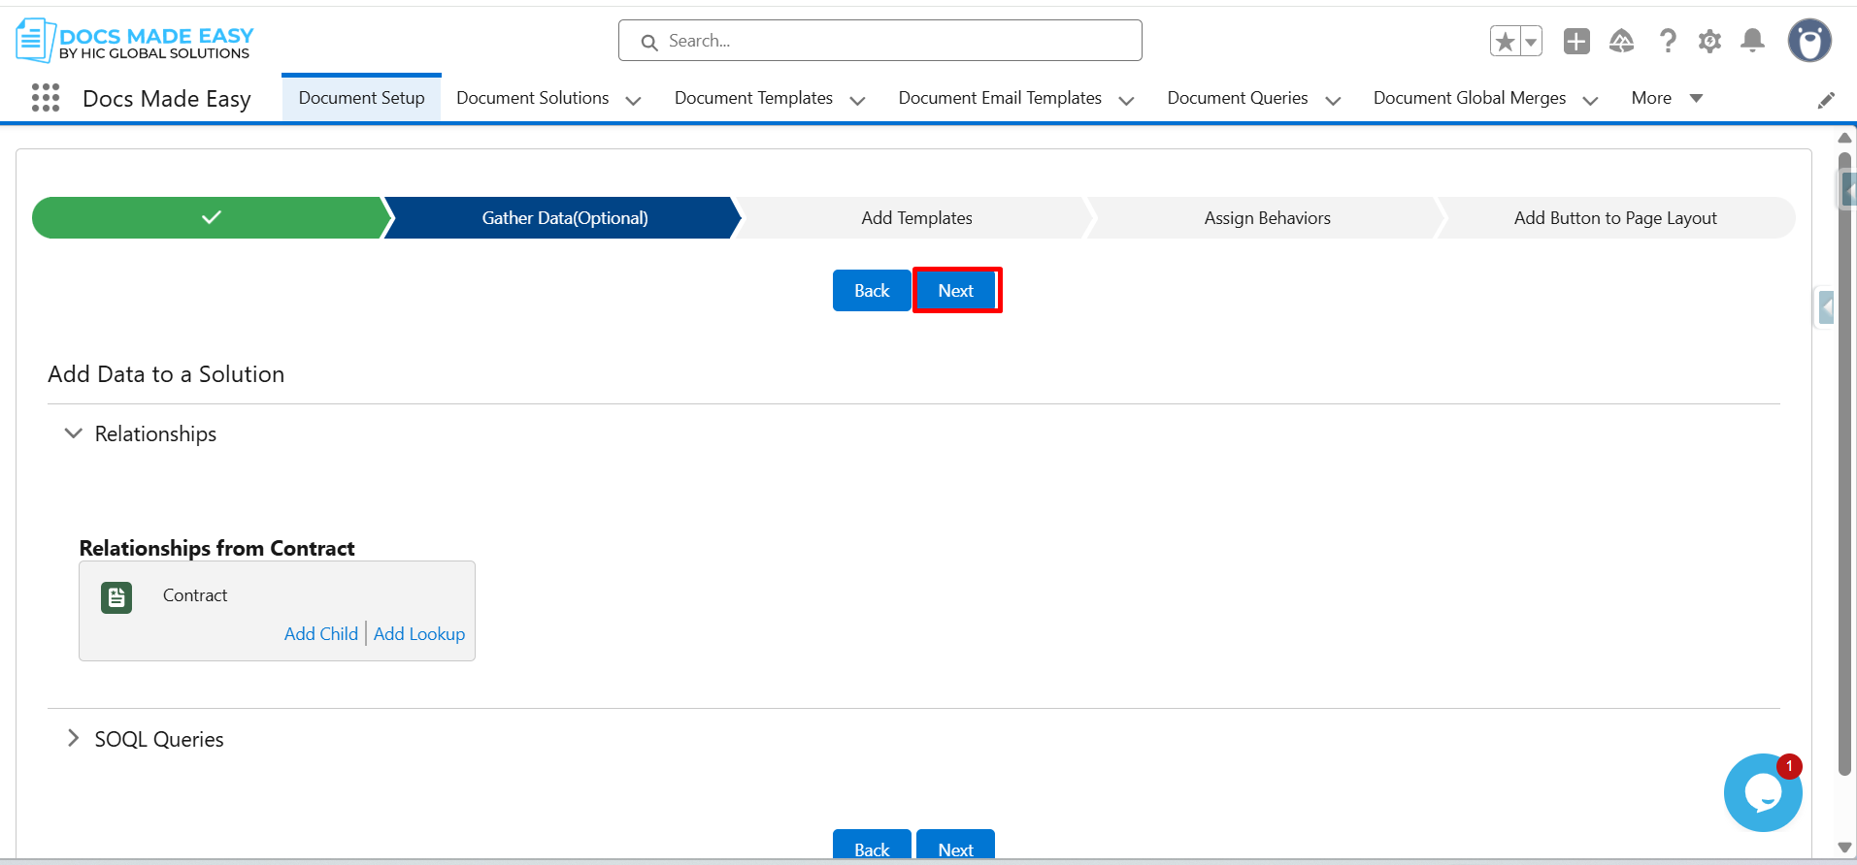
Task: Open Document Solutions dropdown arrow
Action: [633, 100]
